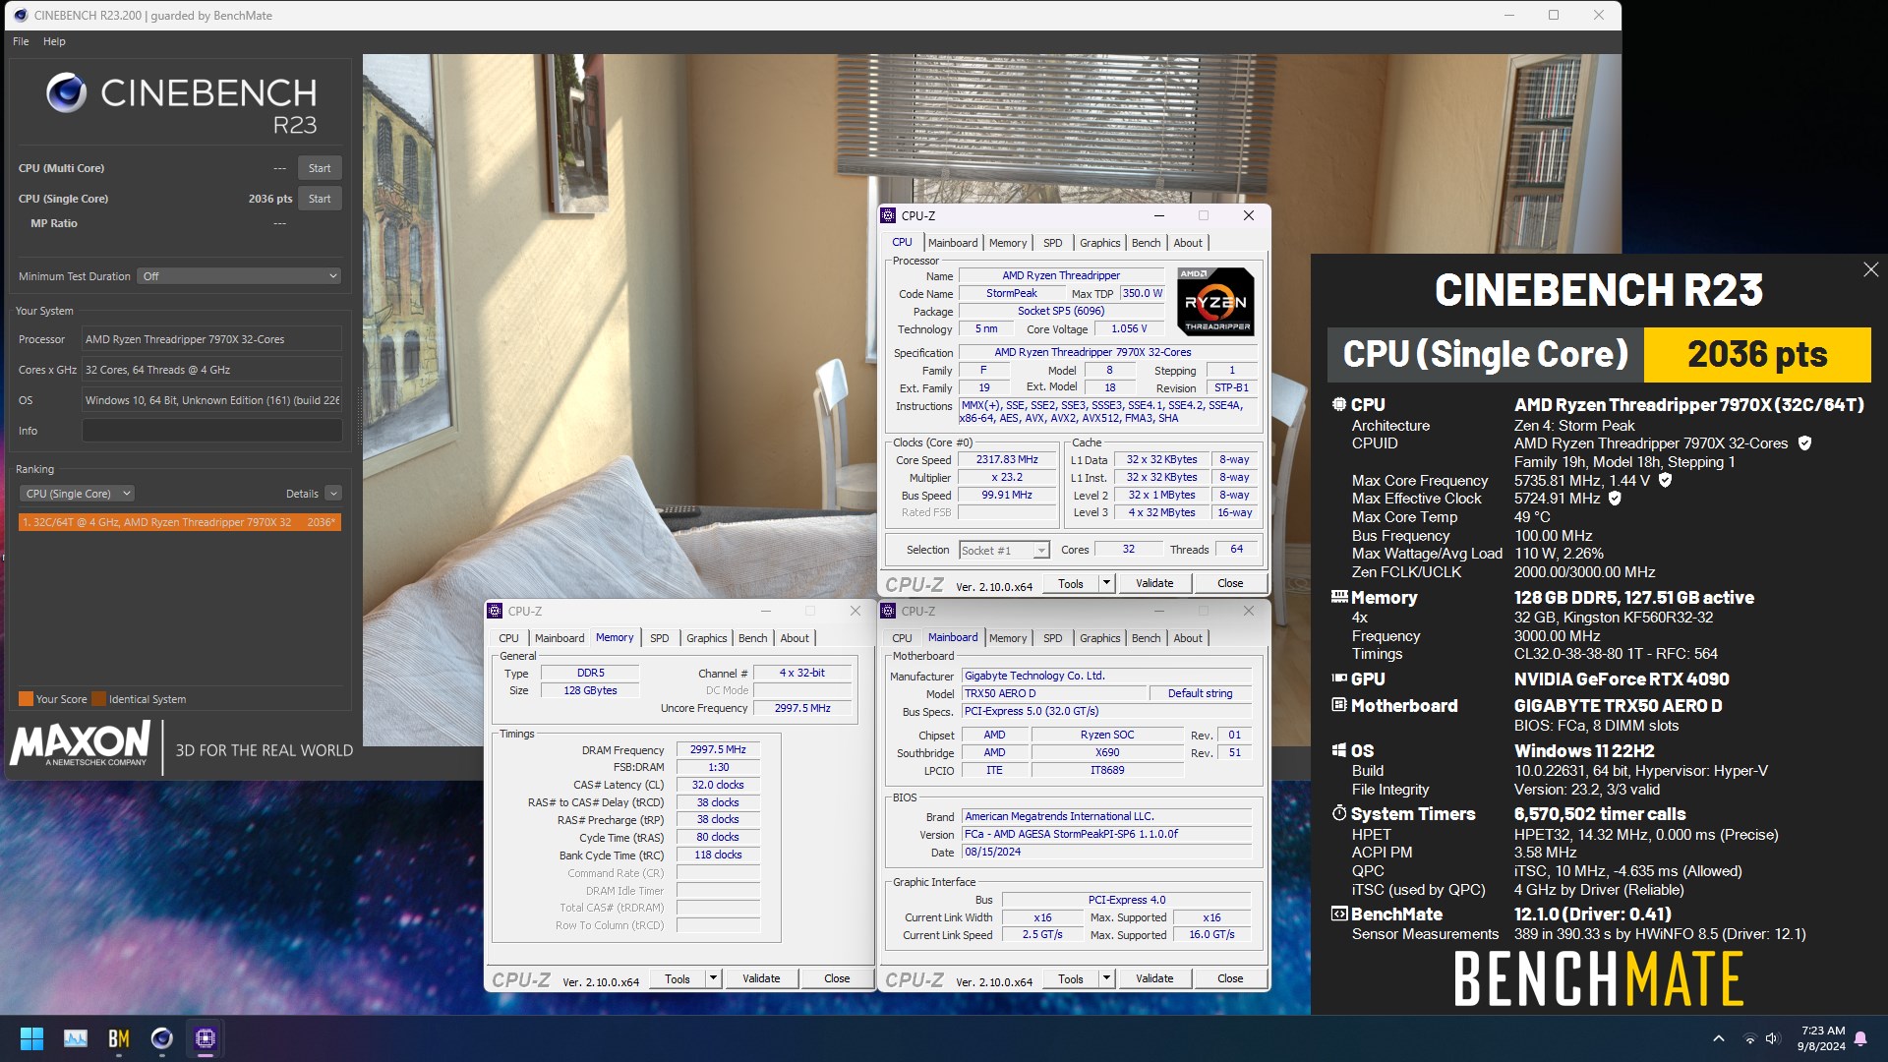1888x1062 pixels.
Task: Click the Memory icon in BenchMate panel
Action: (1338, 597)
